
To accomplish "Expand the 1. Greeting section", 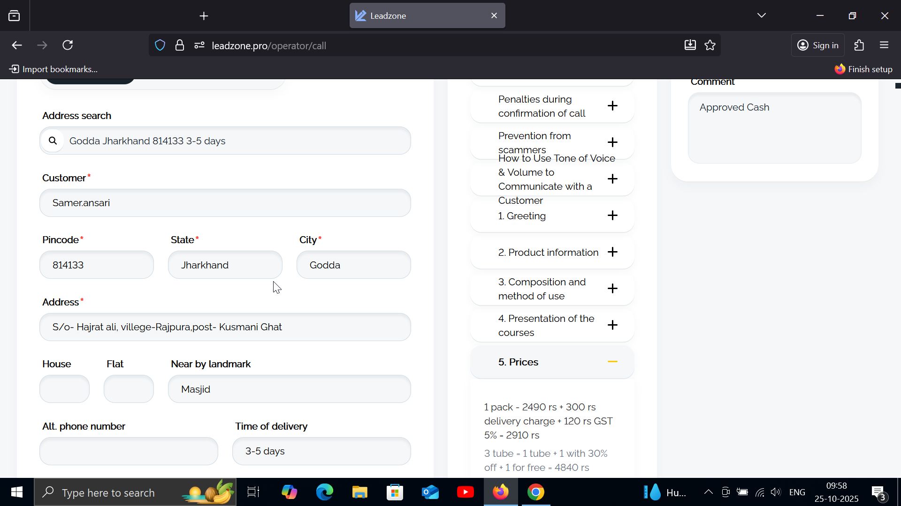I will point(612,216).
